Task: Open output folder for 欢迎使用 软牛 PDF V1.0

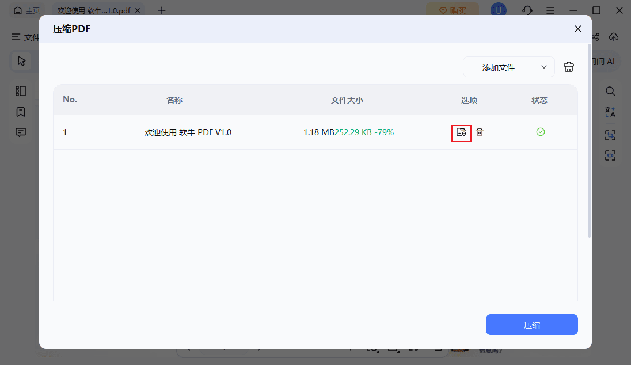Action: (461, 132)
